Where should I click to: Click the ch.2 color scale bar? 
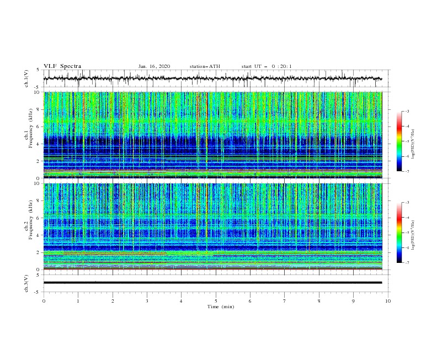click(x=399, y=233)
